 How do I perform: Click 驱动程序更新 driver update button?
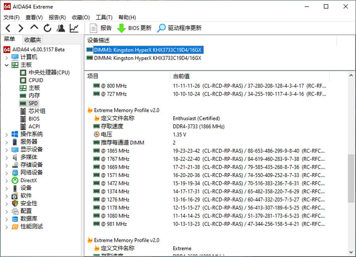click(x=179, y=28)
